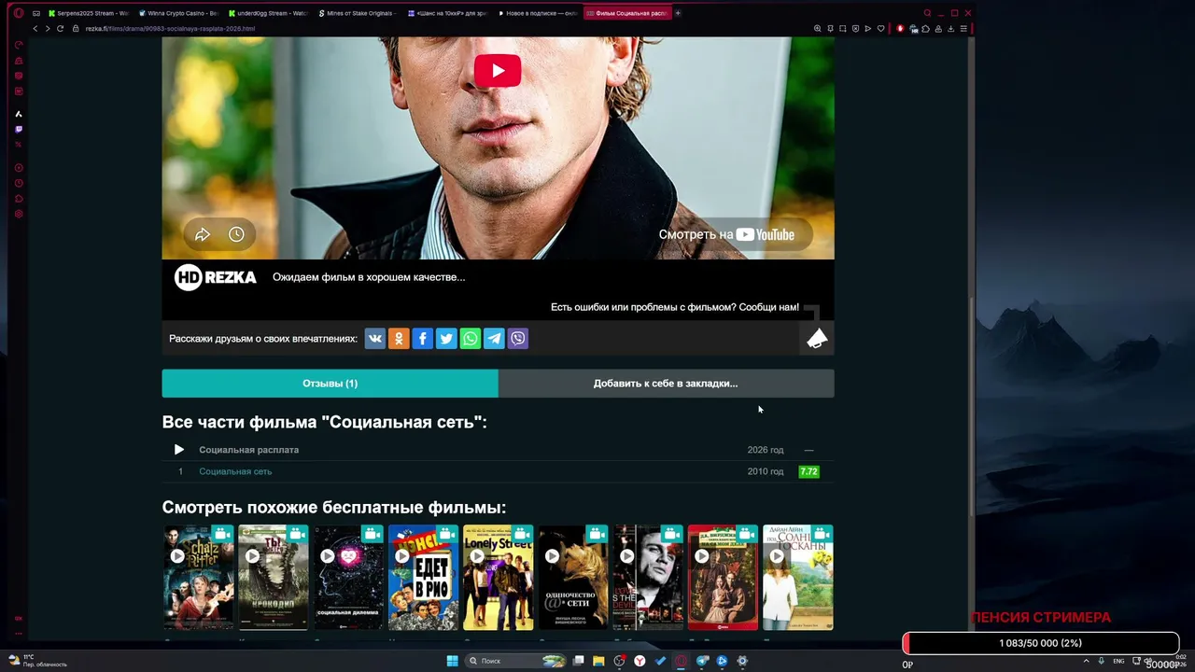
Task: Go forward in browser history
Action: (48, 29)
